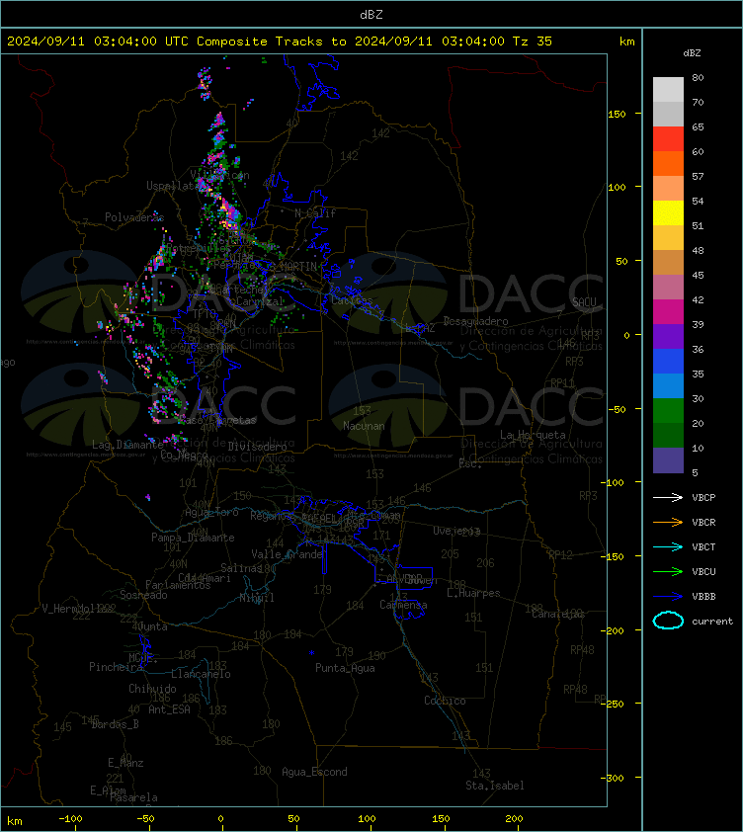Click the 'Pasarela' map label
This screenshot has width=743, height=832.
coord(133,797)
